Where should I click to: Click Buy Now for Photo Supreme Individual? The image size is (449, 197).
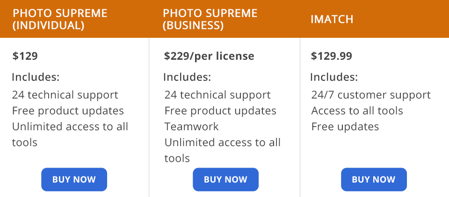pos(74,180)
